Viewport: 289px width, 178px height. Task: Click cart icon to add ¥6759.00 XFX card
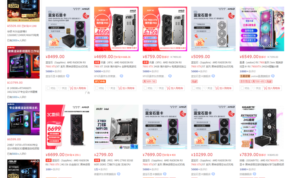(168, 88)
